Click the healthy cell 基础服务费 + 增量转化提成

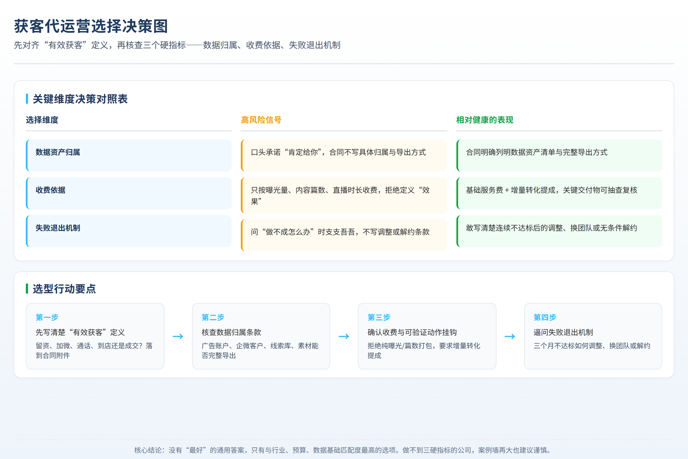pyautogui.click(x=559, y=193)
